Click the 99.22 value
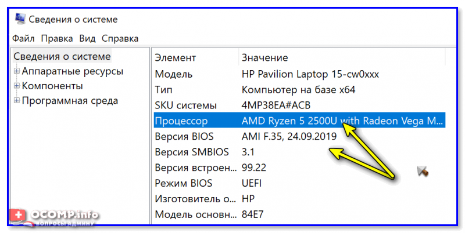Image resolution: width=465 pixels, height=233 pixels. (x=254, y=168)
